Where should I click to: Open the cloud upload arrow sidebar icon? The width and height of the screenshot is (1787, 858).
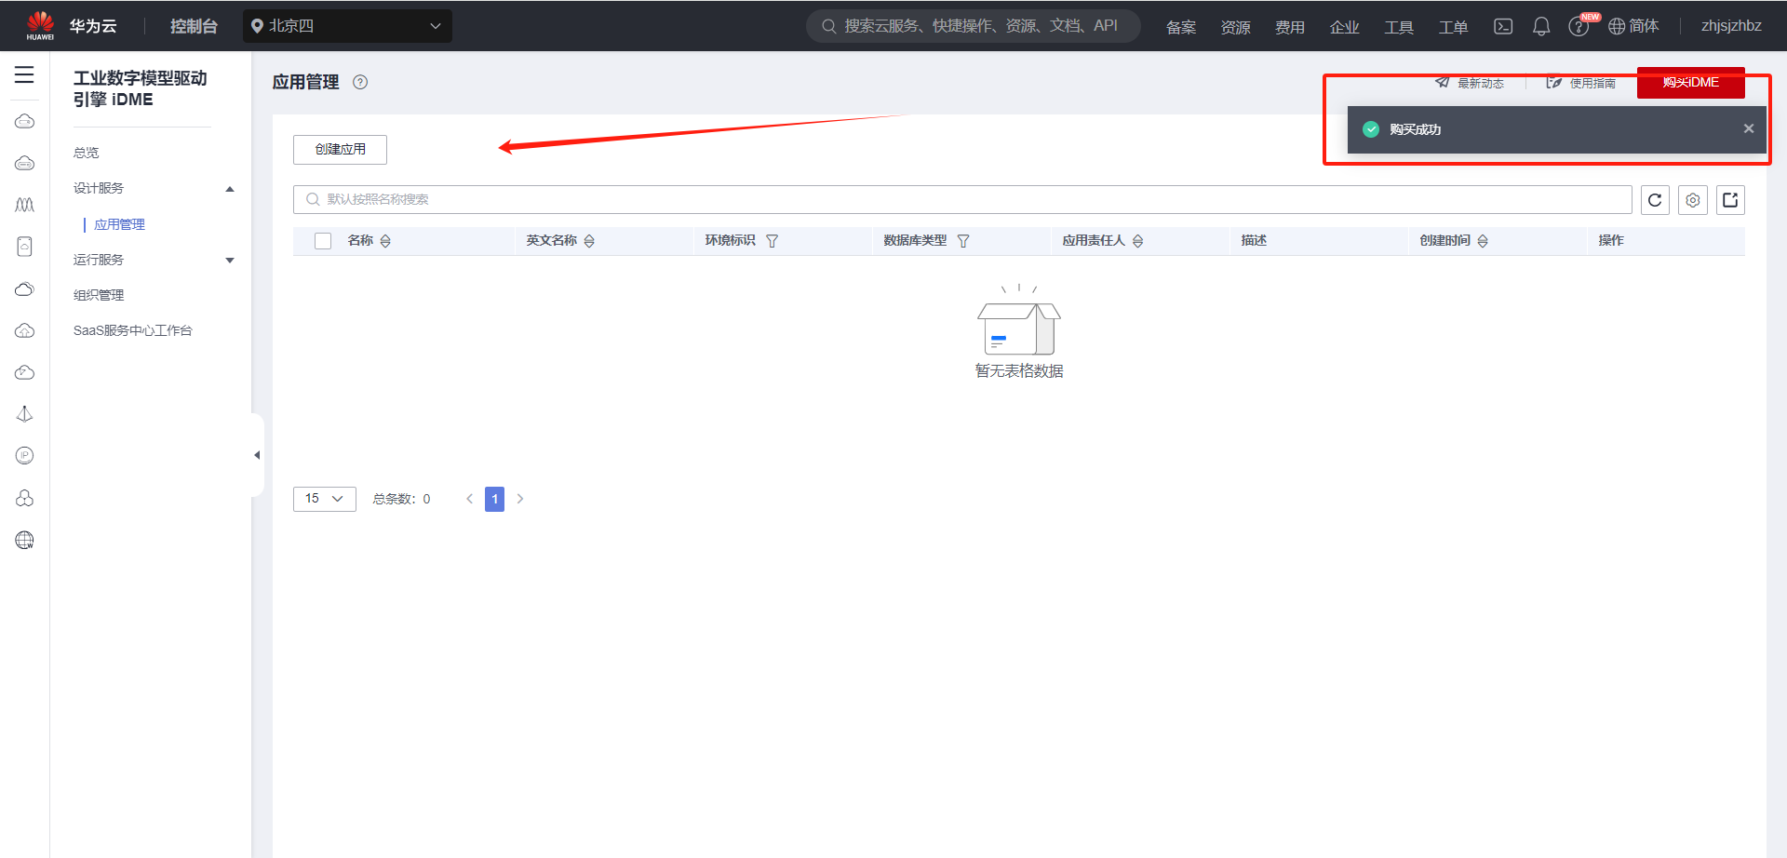(x=25, y=330)
